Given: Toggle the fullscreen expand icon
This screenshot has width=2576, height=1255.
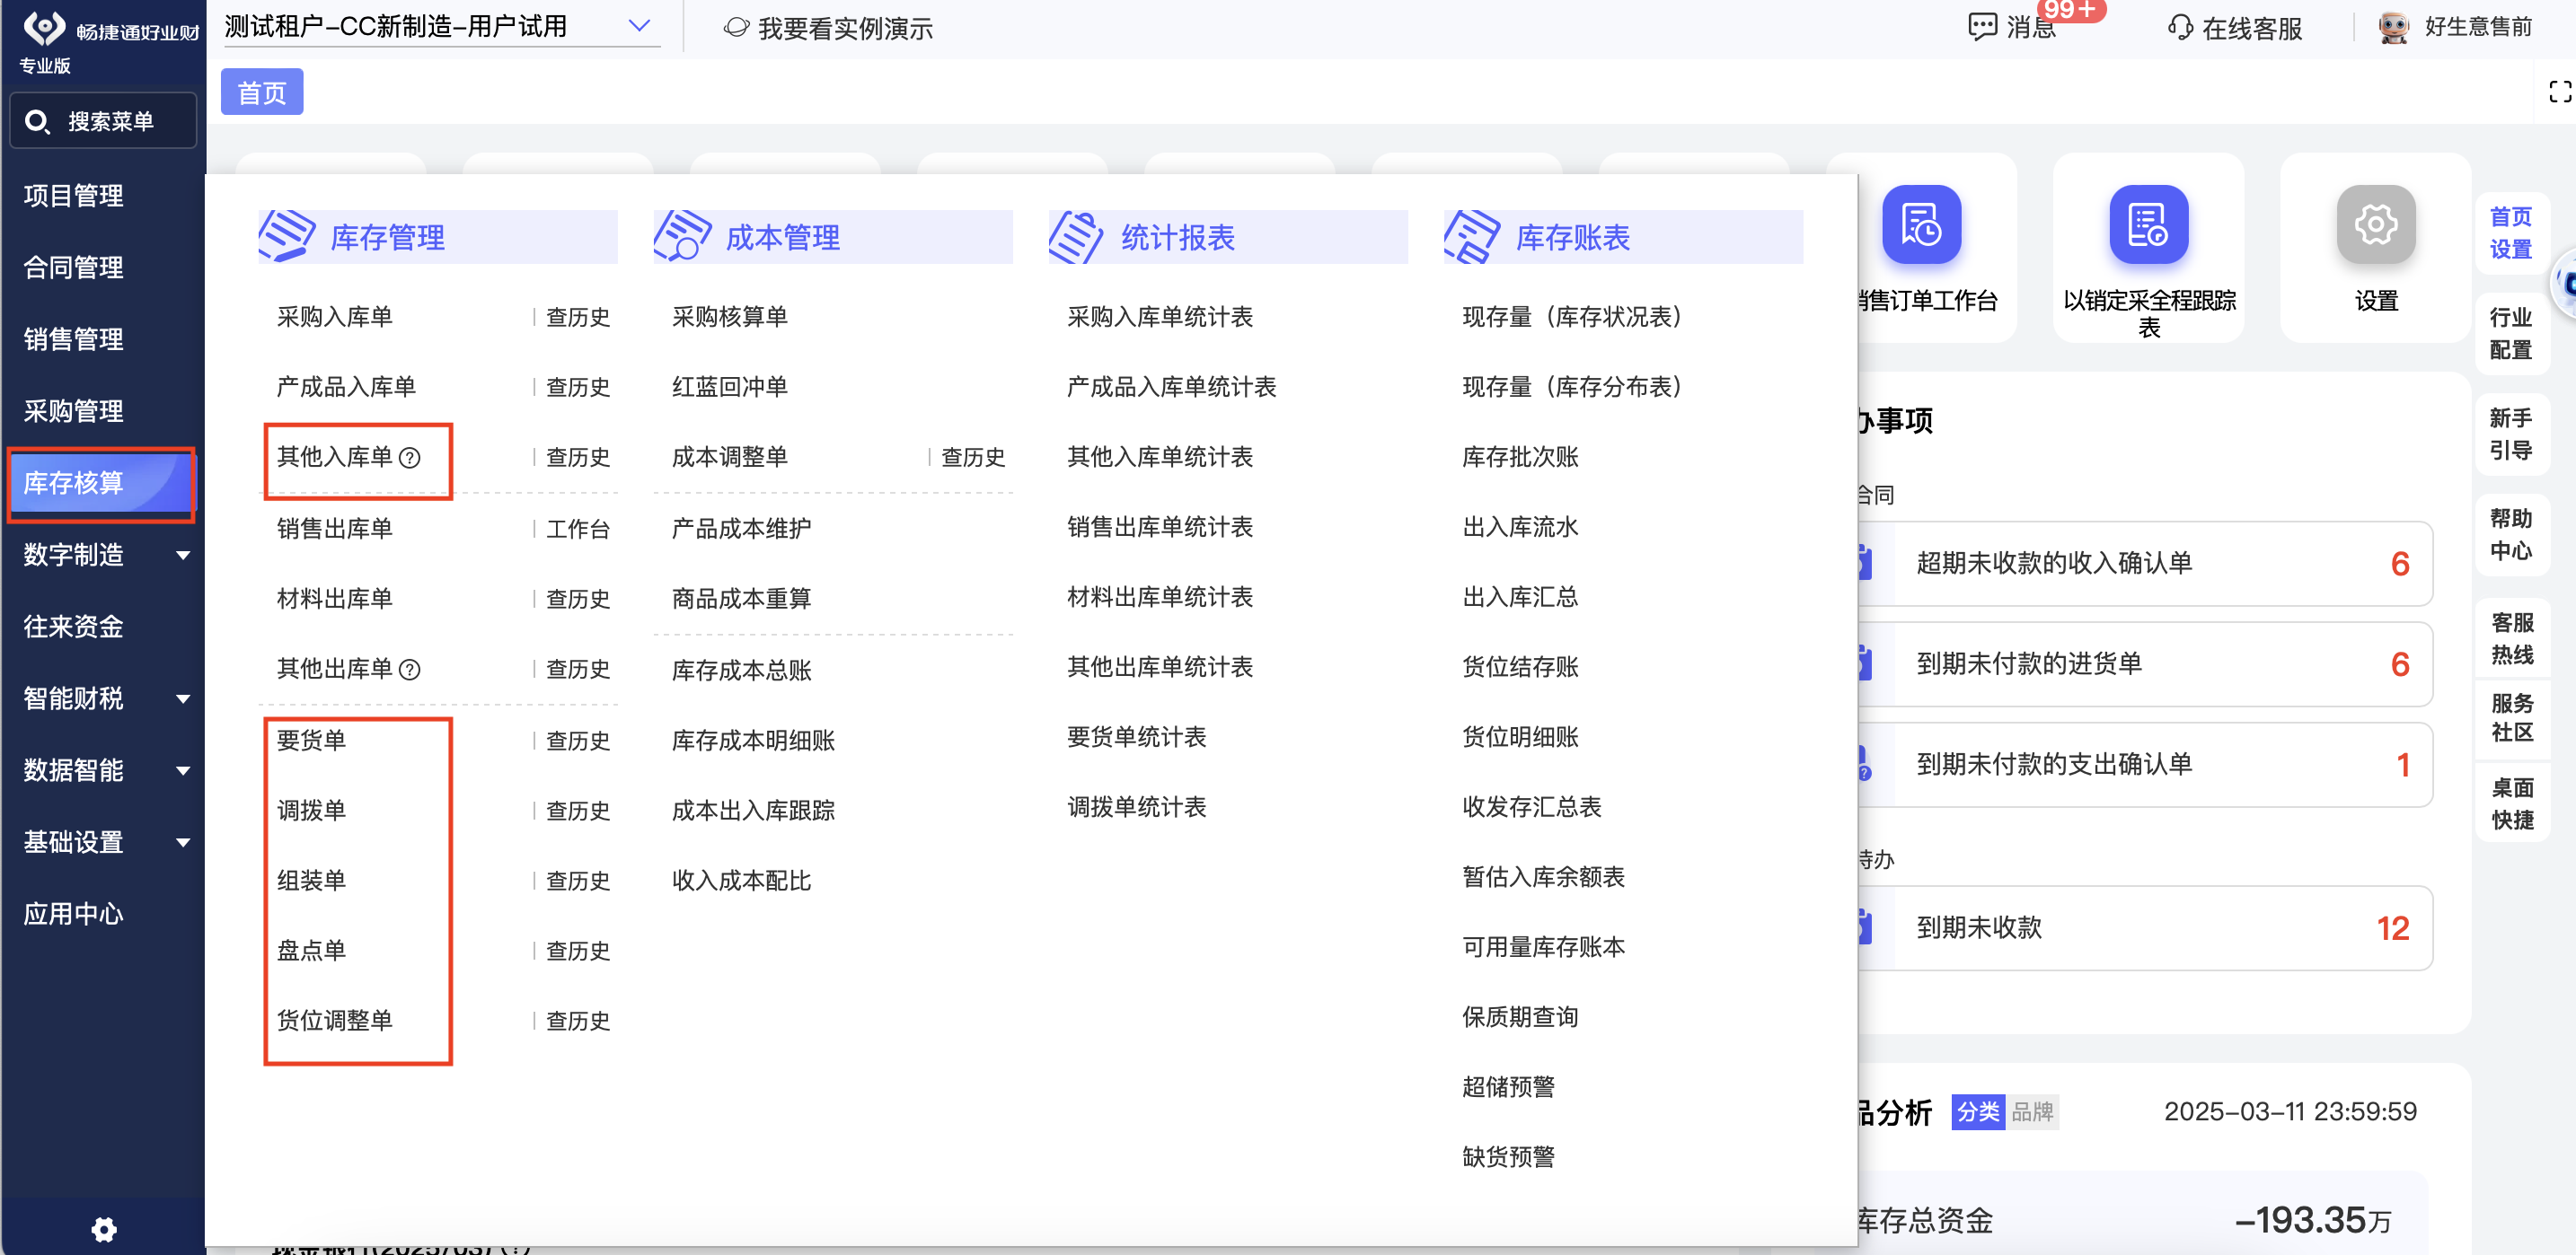Looking at the screenshot, I should 2560,92.
